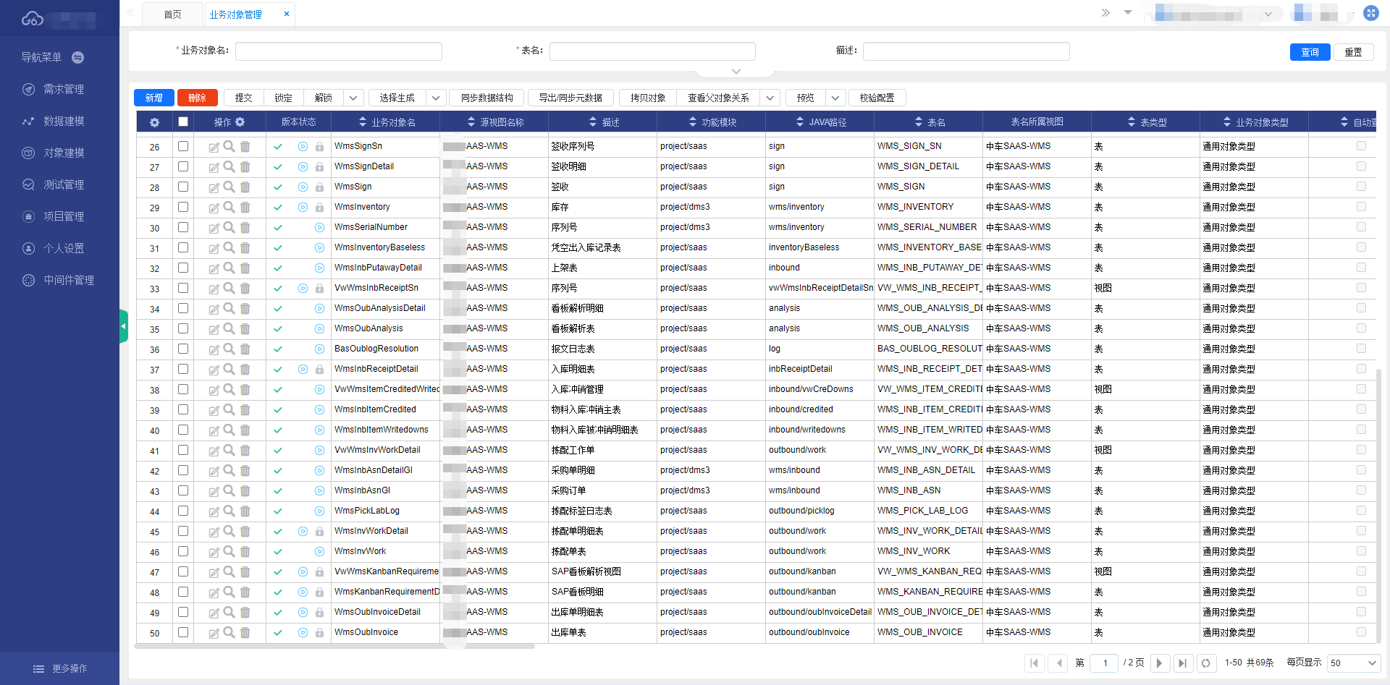Image resolution: width=1390 pixels, height=685 pixels.
Task: Click the page number input box
Action: click(1105, 663)
